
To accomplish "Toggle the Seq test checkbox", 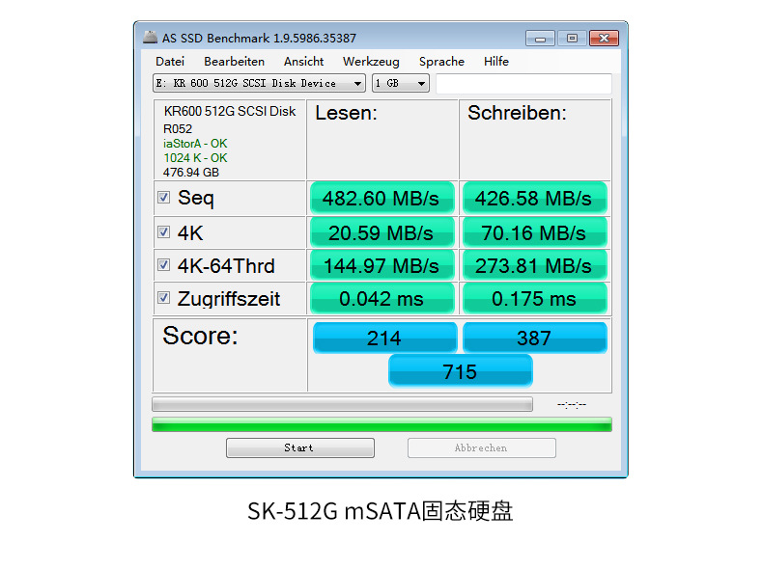I will 164,198.
